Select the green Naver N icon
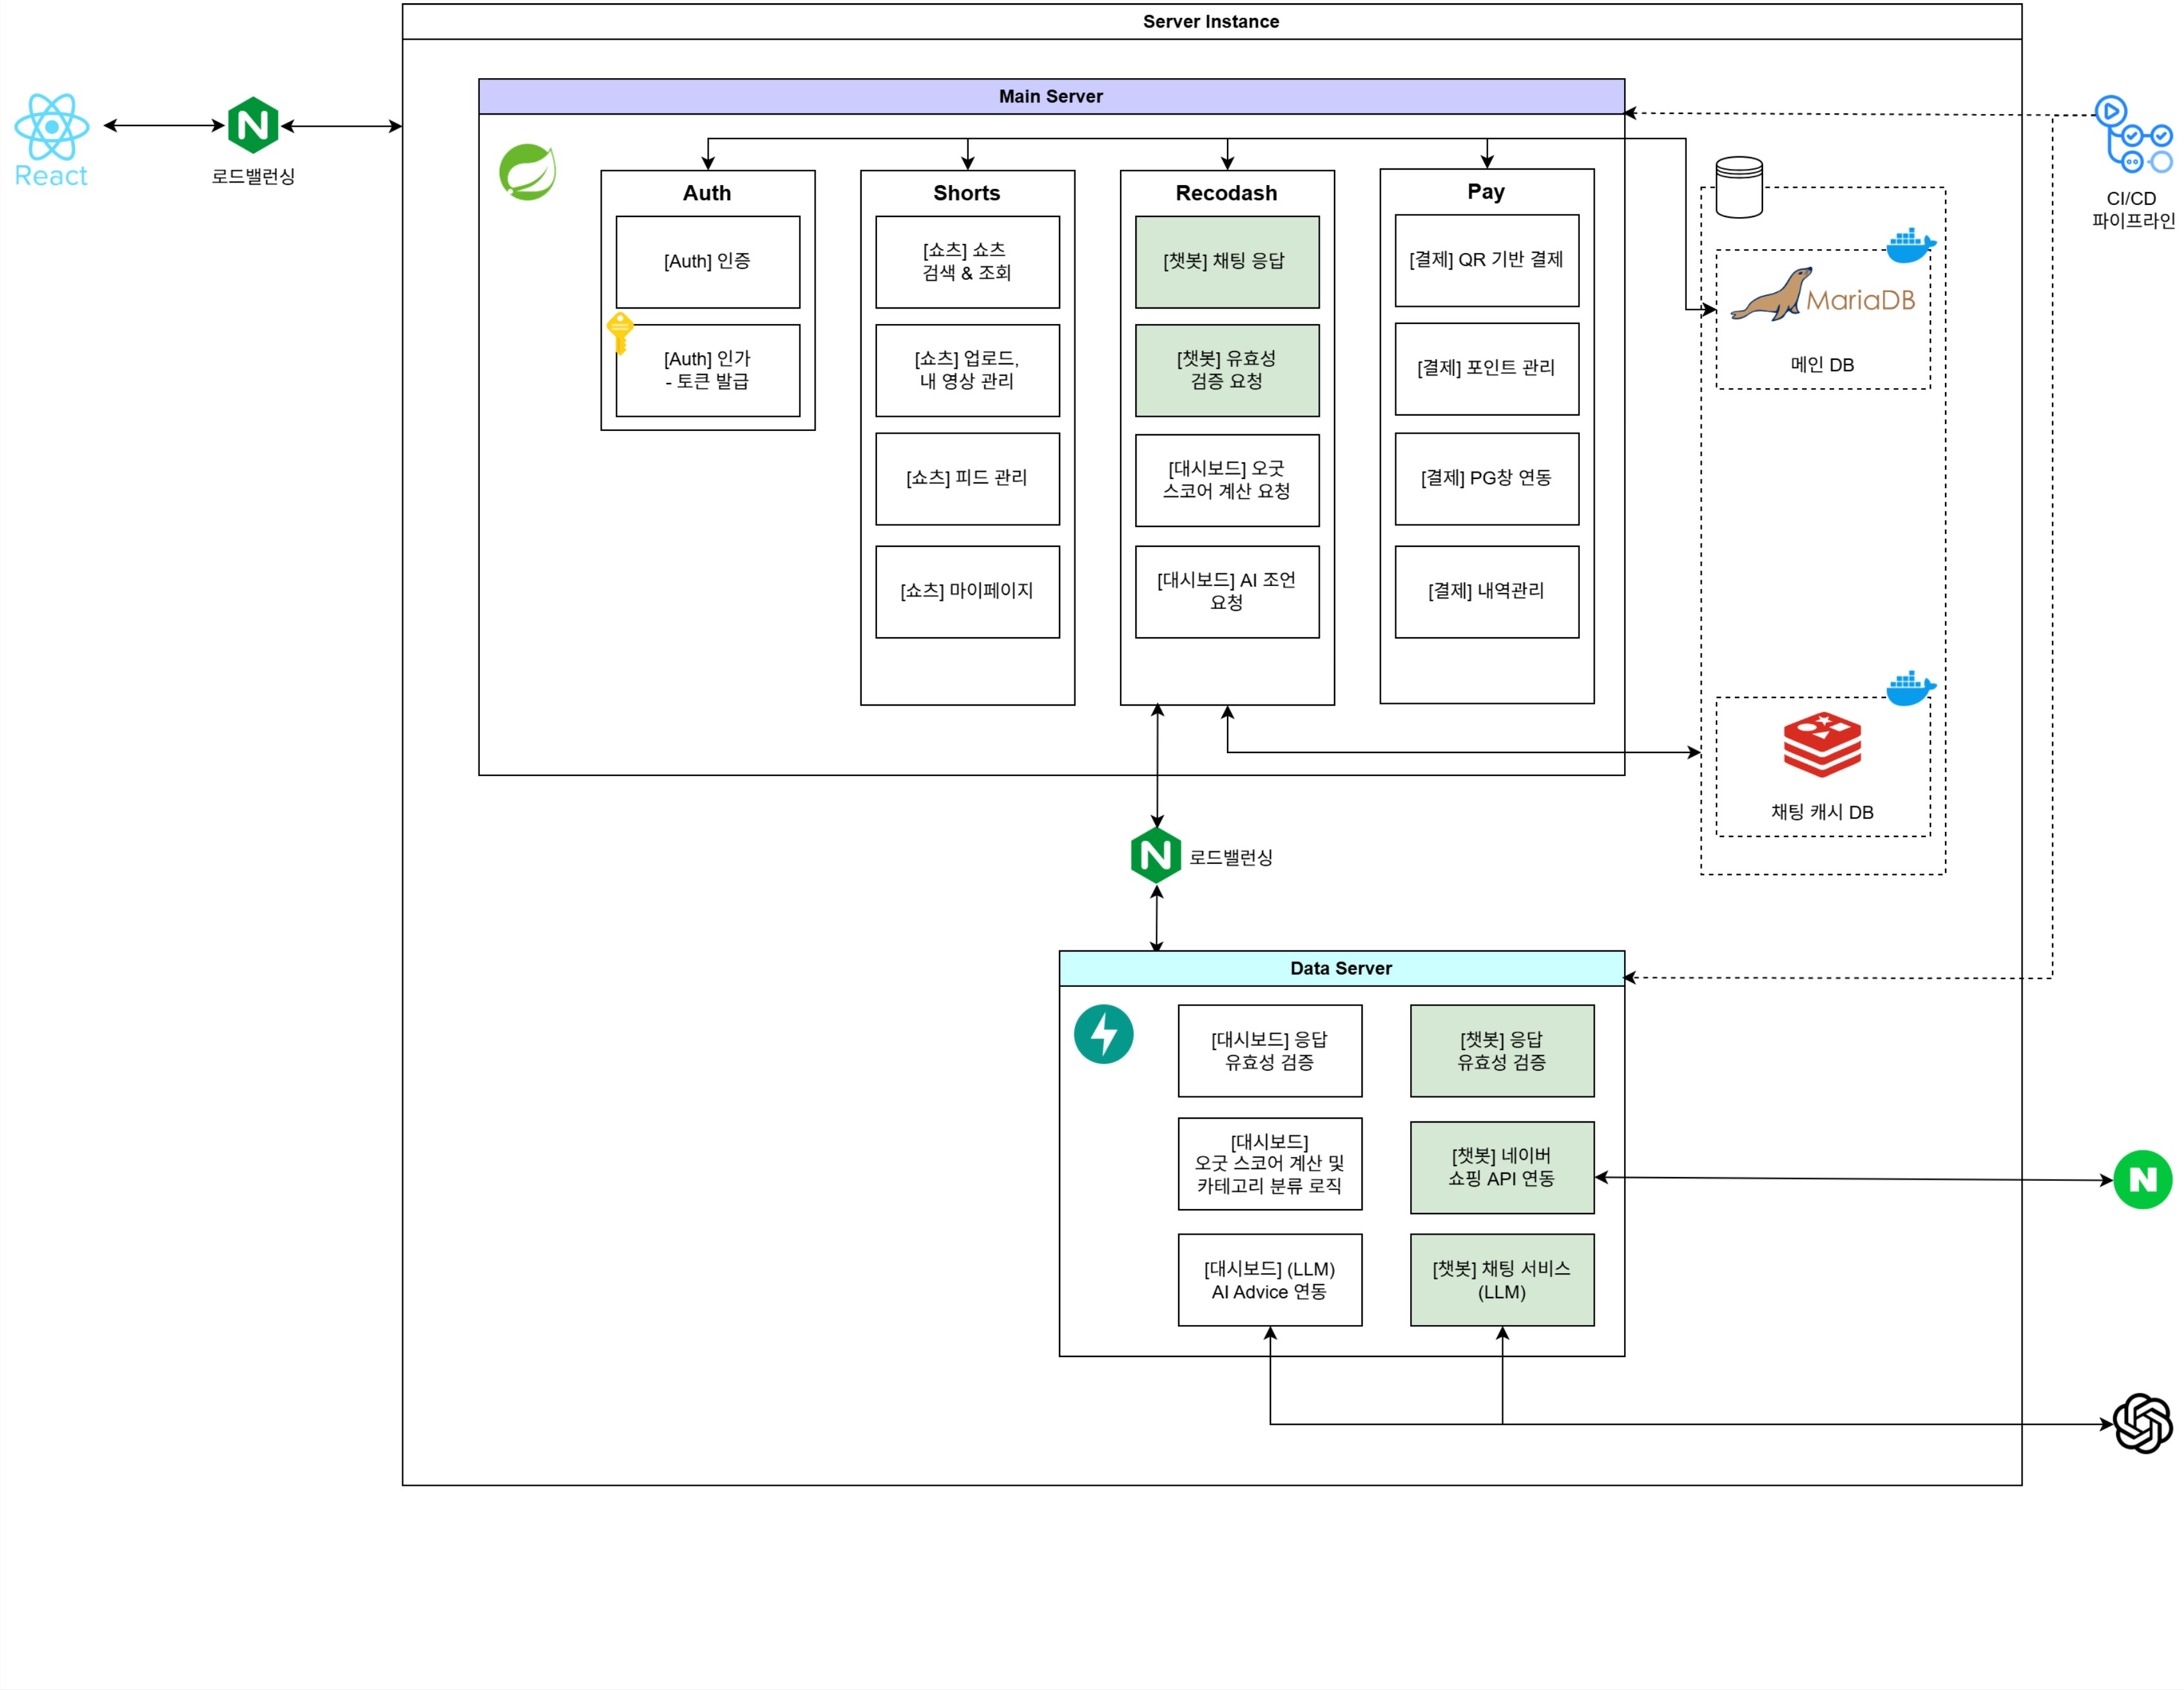 pyautogui.click(x=2142, y=1180)
